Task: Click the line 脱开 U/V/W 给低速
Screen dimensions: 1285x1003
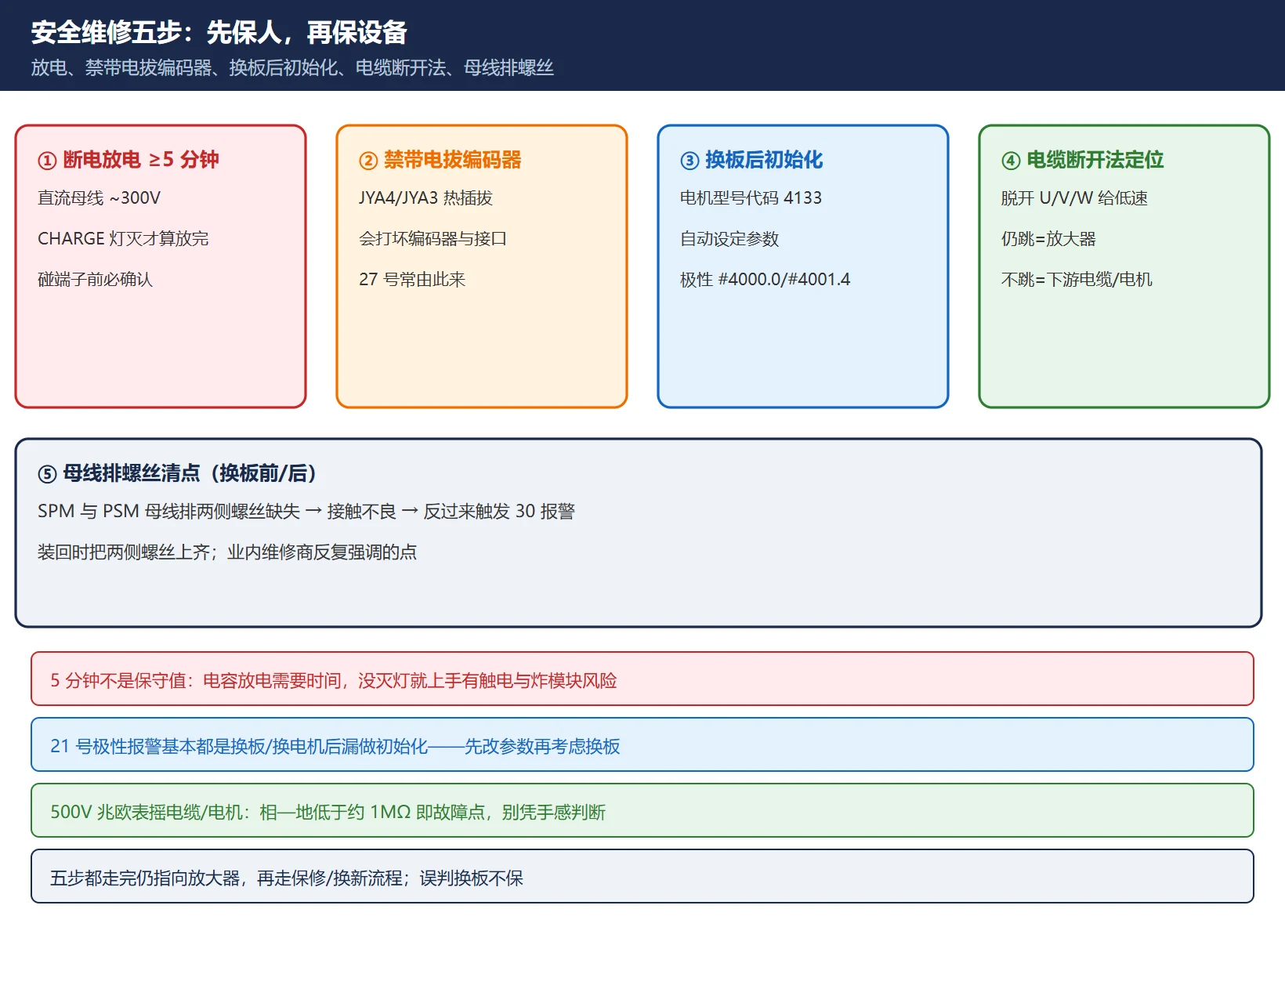Action: (1074, 198)
